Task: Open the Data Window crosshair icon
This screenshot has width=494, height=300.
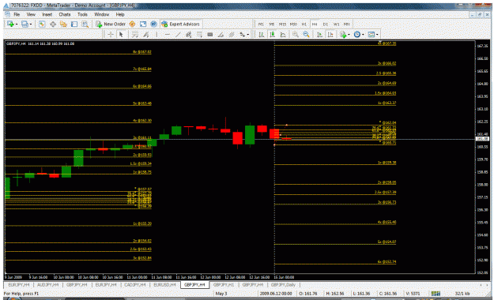Action: click(53, 24)
